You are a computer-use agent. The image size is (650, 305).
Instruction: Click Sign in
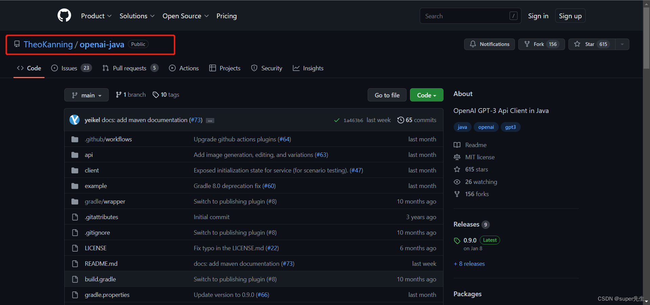pos(538,16)
